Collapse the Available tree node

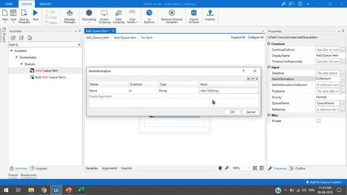[11, 50]
